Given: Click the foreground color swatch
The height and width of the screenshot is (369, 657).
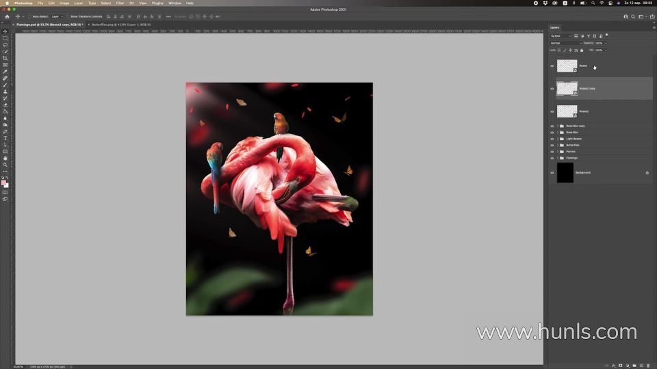Looking at the screenshot, I should [3, 182].
